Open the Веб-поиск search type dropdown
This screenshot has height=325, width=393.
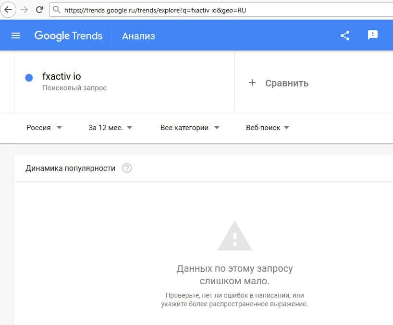(x=267, y=128)
